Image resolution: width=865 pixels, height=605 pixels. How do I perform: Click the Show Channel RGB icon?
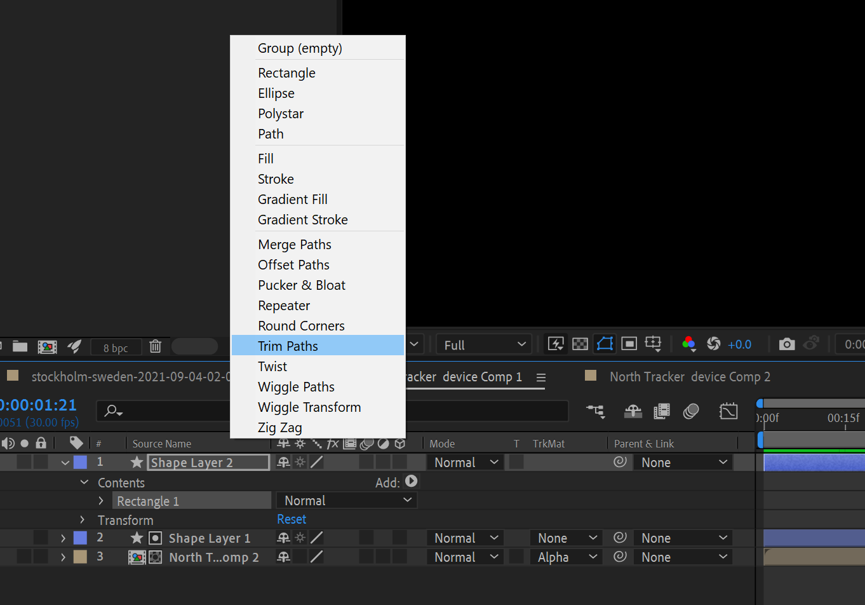(x=688, y=344)
